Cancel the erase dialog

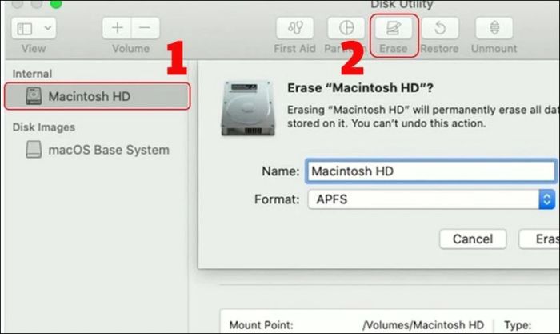tap(473, 239)
